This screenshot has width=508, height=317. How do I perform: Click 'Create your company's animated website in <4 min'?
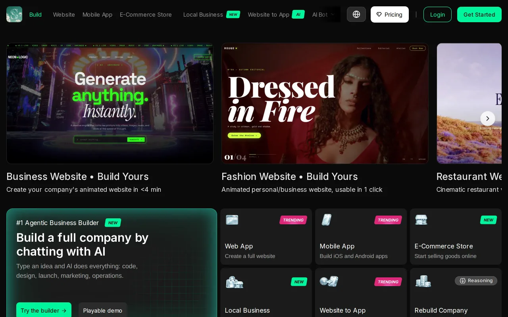(84, 189)
